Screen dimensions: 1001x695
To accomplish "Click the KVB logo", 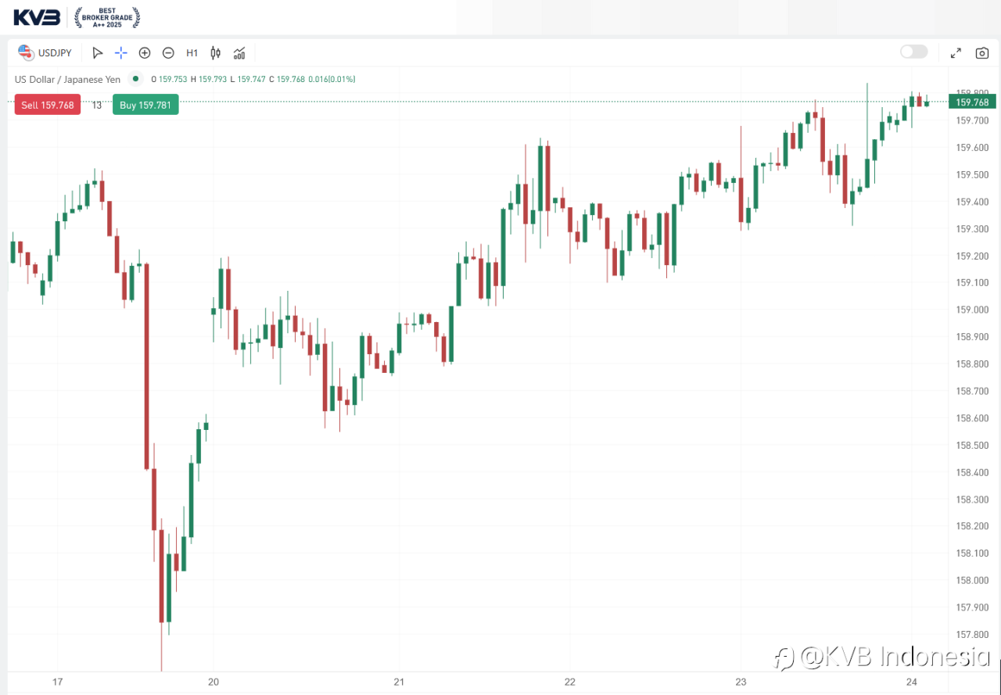I will (x=37, y=17).
